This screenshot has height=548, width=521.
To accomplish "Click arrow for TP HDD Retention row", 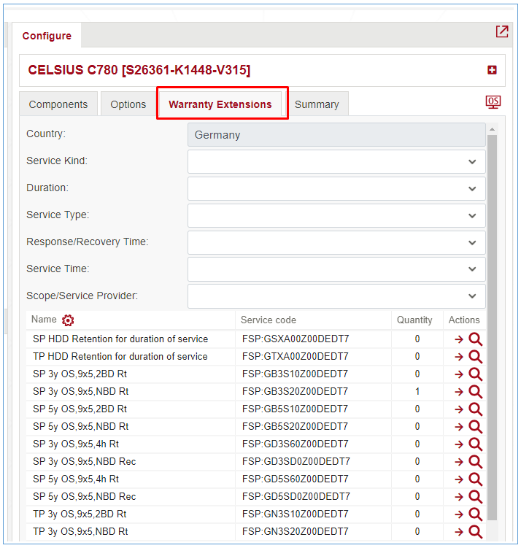I will click(459, 357).
